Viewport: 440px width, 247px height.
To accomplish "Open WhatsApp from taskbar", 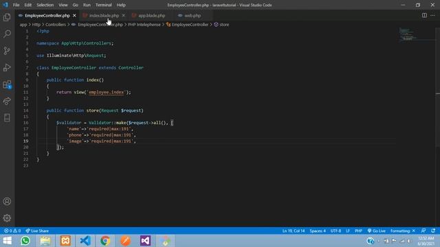I will (25, 241).
